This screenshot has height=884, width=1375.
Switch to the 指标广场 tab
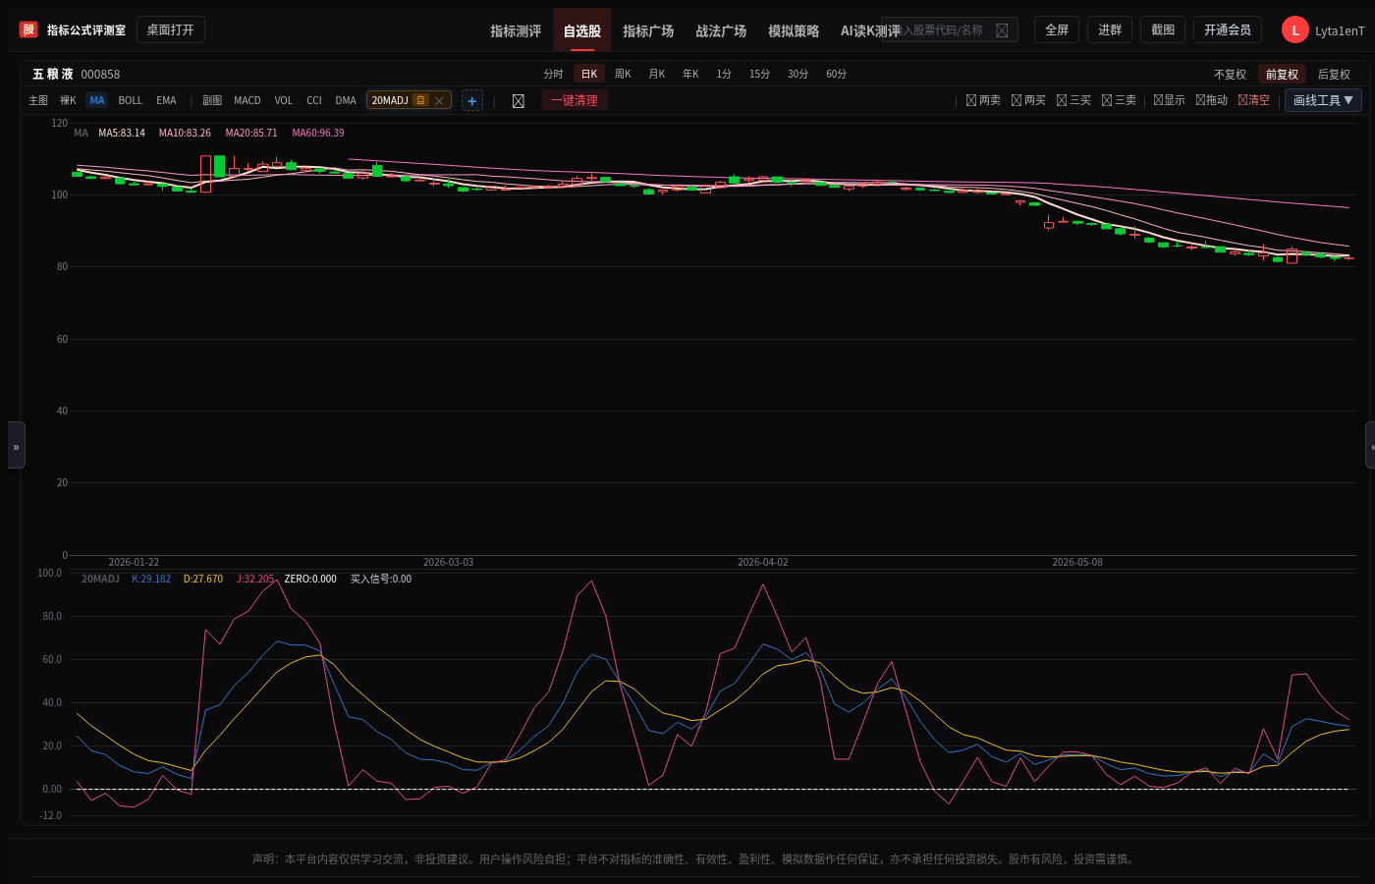648,30
